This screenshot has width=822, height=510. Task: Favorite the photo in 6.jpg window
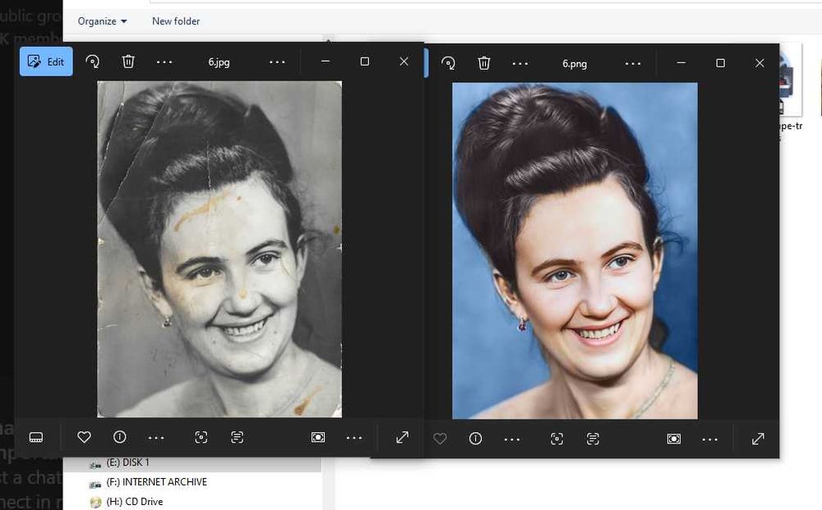pos(84,437)
